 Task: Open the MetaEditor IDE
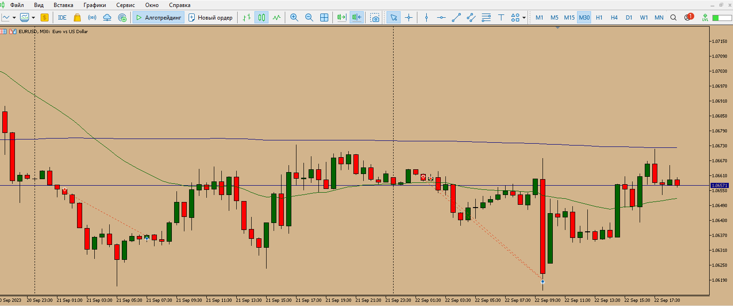coord(62,18)
